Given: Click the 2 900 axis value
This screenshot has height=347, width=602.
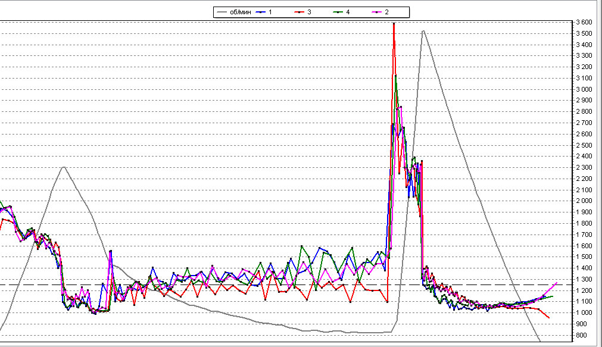Looking at the screenshot, I should click(x=584, y=100).
